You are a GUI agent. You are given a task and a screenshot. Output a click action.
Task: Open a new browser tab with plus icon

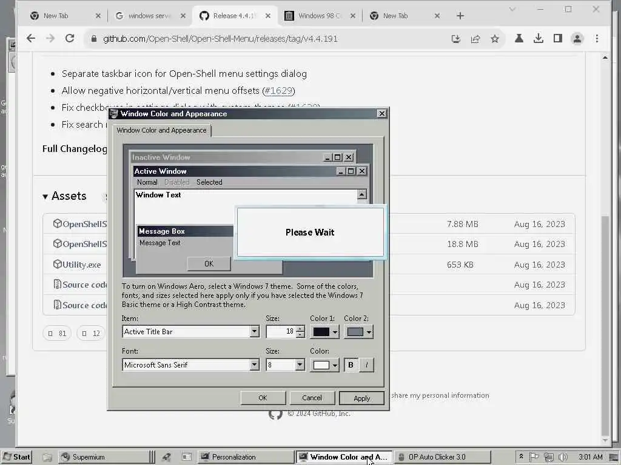coord(460,16)
